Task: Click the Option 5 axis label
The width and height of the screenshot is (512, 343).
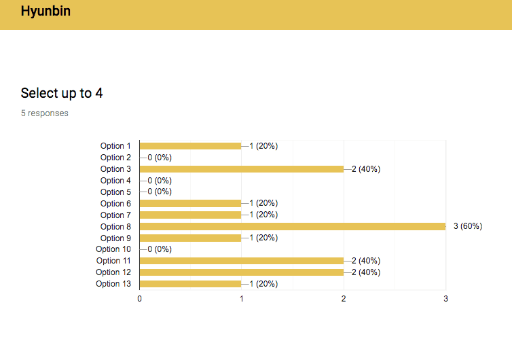Action: coord(115,192)
